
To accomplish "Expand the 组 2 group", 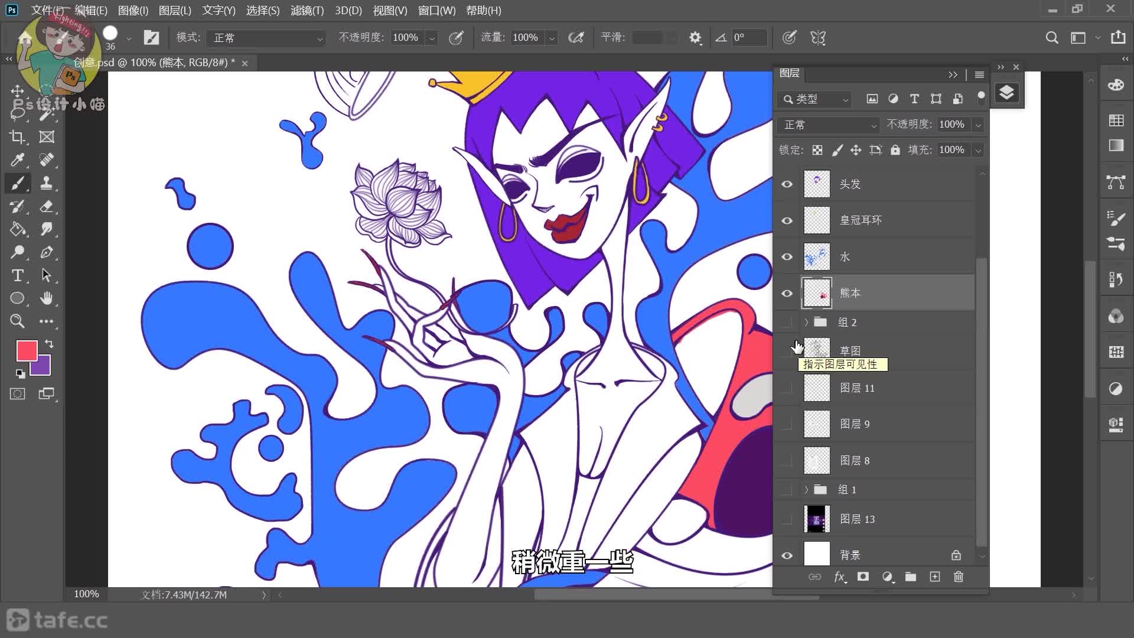I will [806, 322].
